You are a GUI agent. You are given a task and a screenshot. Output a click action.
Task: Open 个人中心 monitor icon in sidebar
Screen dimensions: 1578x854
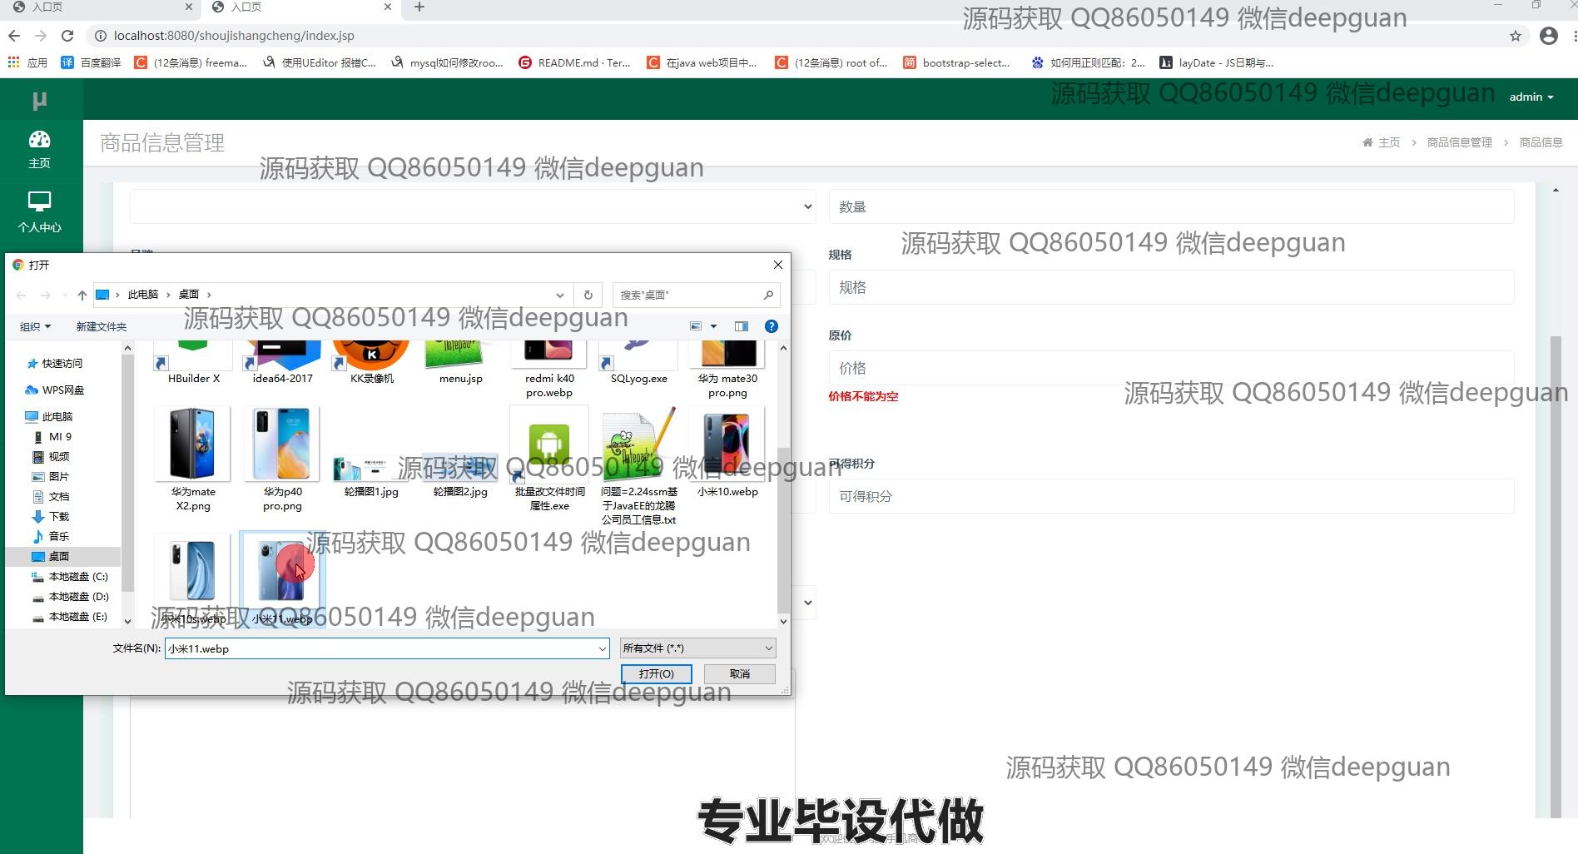pos(39,202)
